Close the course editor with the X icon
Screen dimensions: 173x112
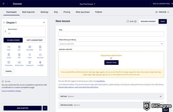pos(4,4)
